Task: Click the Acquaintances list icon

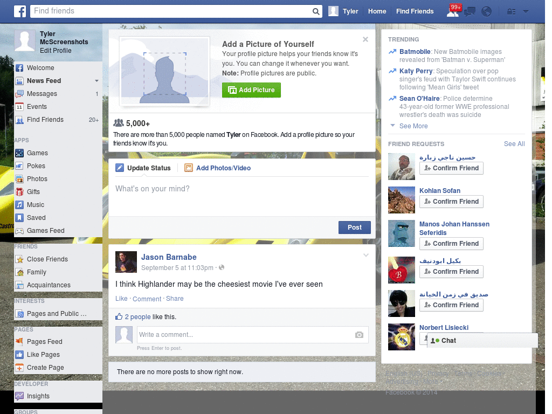Action: coord(19,285)
